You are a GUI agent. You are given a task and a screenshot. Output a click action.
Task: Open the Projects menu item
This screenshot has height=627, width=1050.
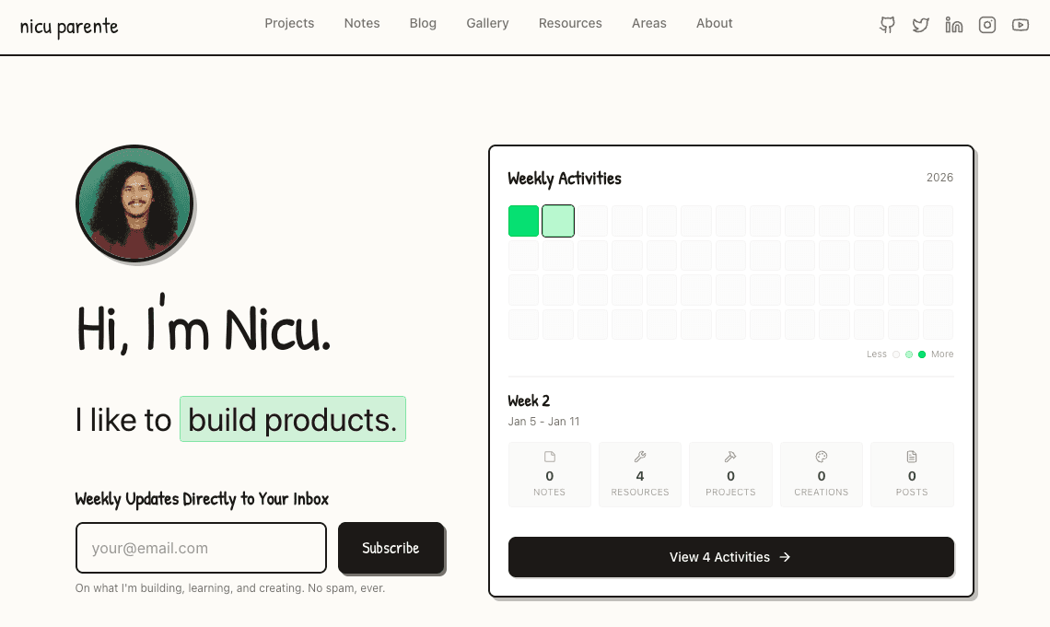[x=289, y=23]
